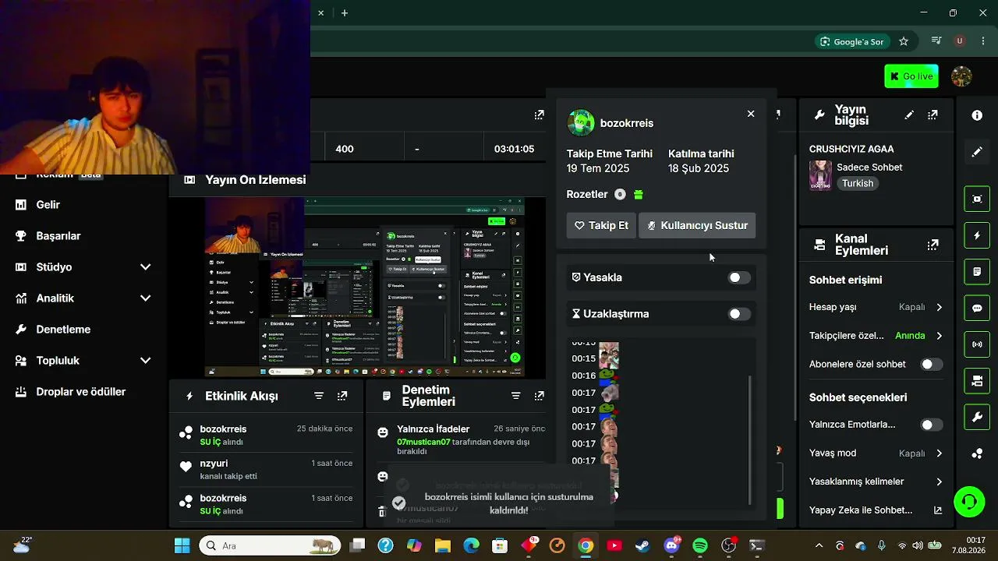Select the Turkish language tag

[857, 184]
